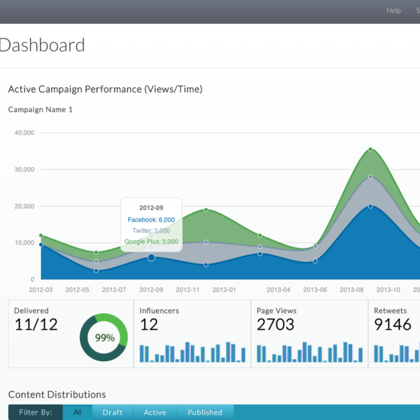This screenshot has height=420, width=420.
Task: Click the Retweets mini bar chart
Action: click(x=396, y=351)
